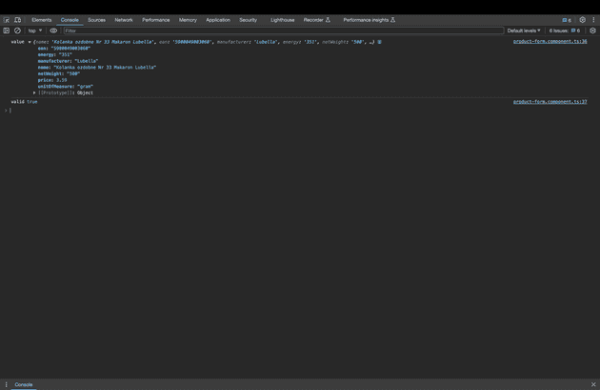Select the ean property row

click(x=64, y=49)
